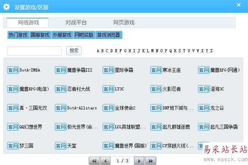Select the game 魔兽争霸III
The width and height of the screenshot is (248, 165).
tap(80, 70)
